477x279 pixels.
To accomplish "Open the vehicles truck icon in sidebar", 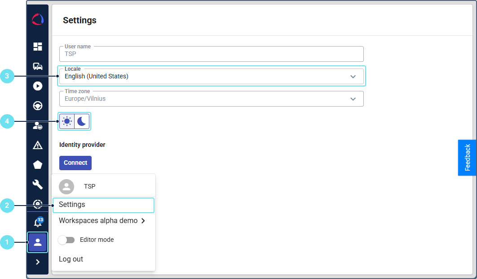I will click(38, 66).
